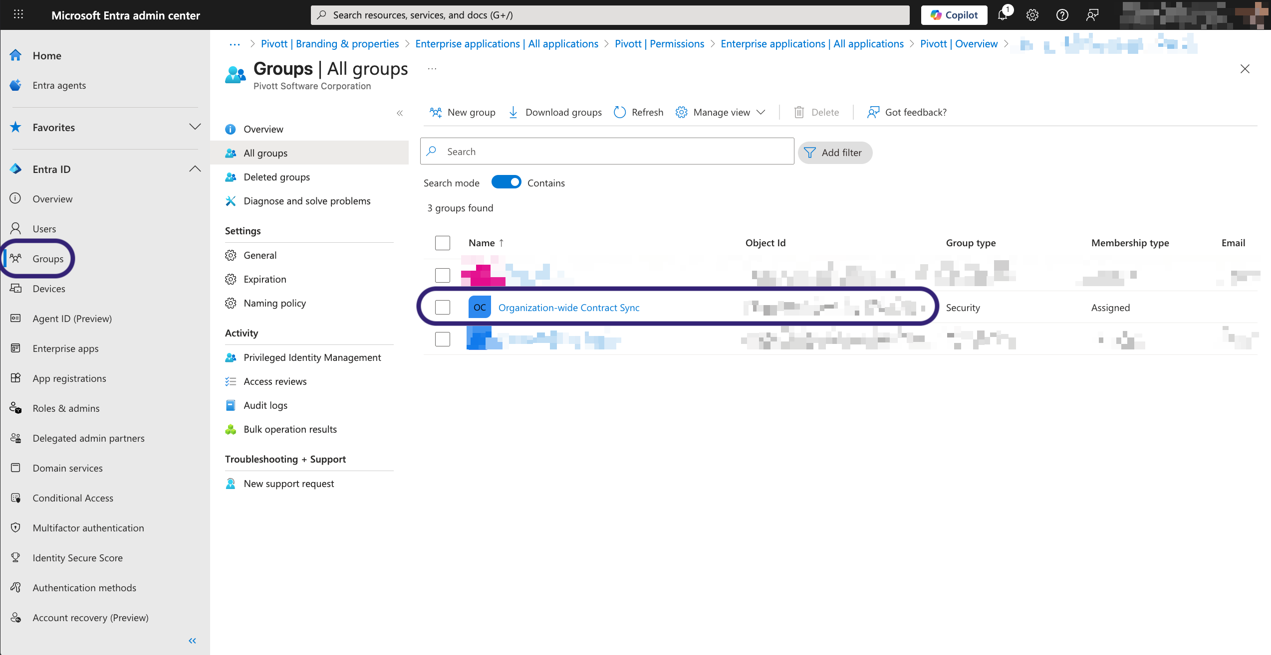Select Audit logs under Activity
Screen dimensions: 1271x655
pyautogui.click(x=265, y=405)
